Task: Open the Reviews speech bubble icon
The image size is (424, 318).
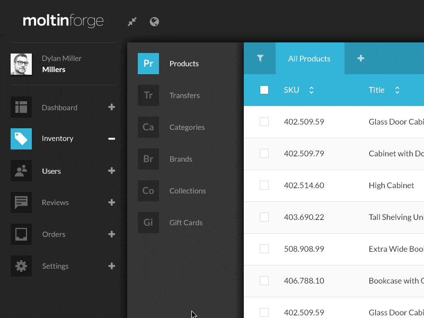Action: 21,202
